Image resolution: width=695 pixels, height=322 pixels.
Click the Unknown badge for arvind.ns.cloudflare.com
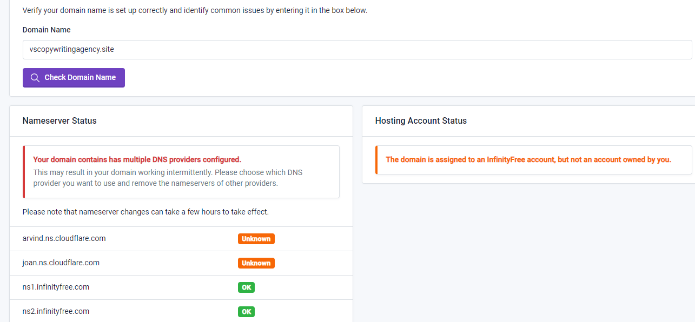pyautogui.click(x=256, y=239)
